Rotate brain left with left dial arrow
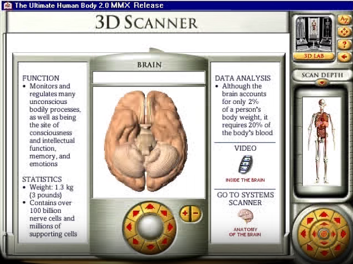The image size is (353, 264). tap(129, 227)
